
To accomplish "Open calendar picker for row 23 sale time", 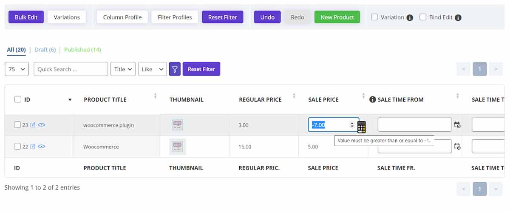I will tap(457, 125).
